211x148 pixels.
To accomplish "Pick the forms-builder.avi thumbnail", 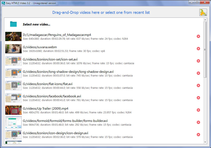I will click(x=13, y=122).
